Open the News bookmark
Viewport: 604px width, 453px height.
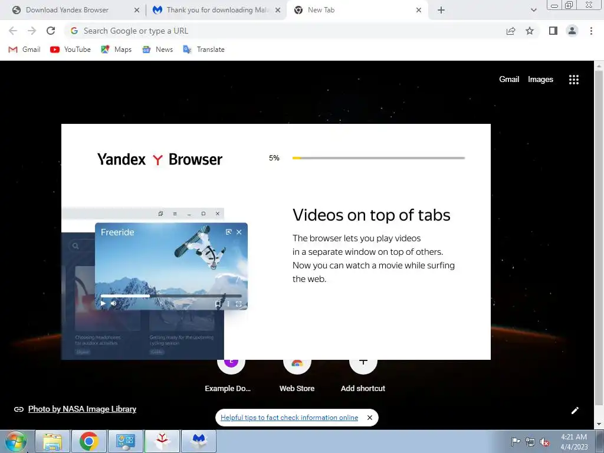(157, 50)
